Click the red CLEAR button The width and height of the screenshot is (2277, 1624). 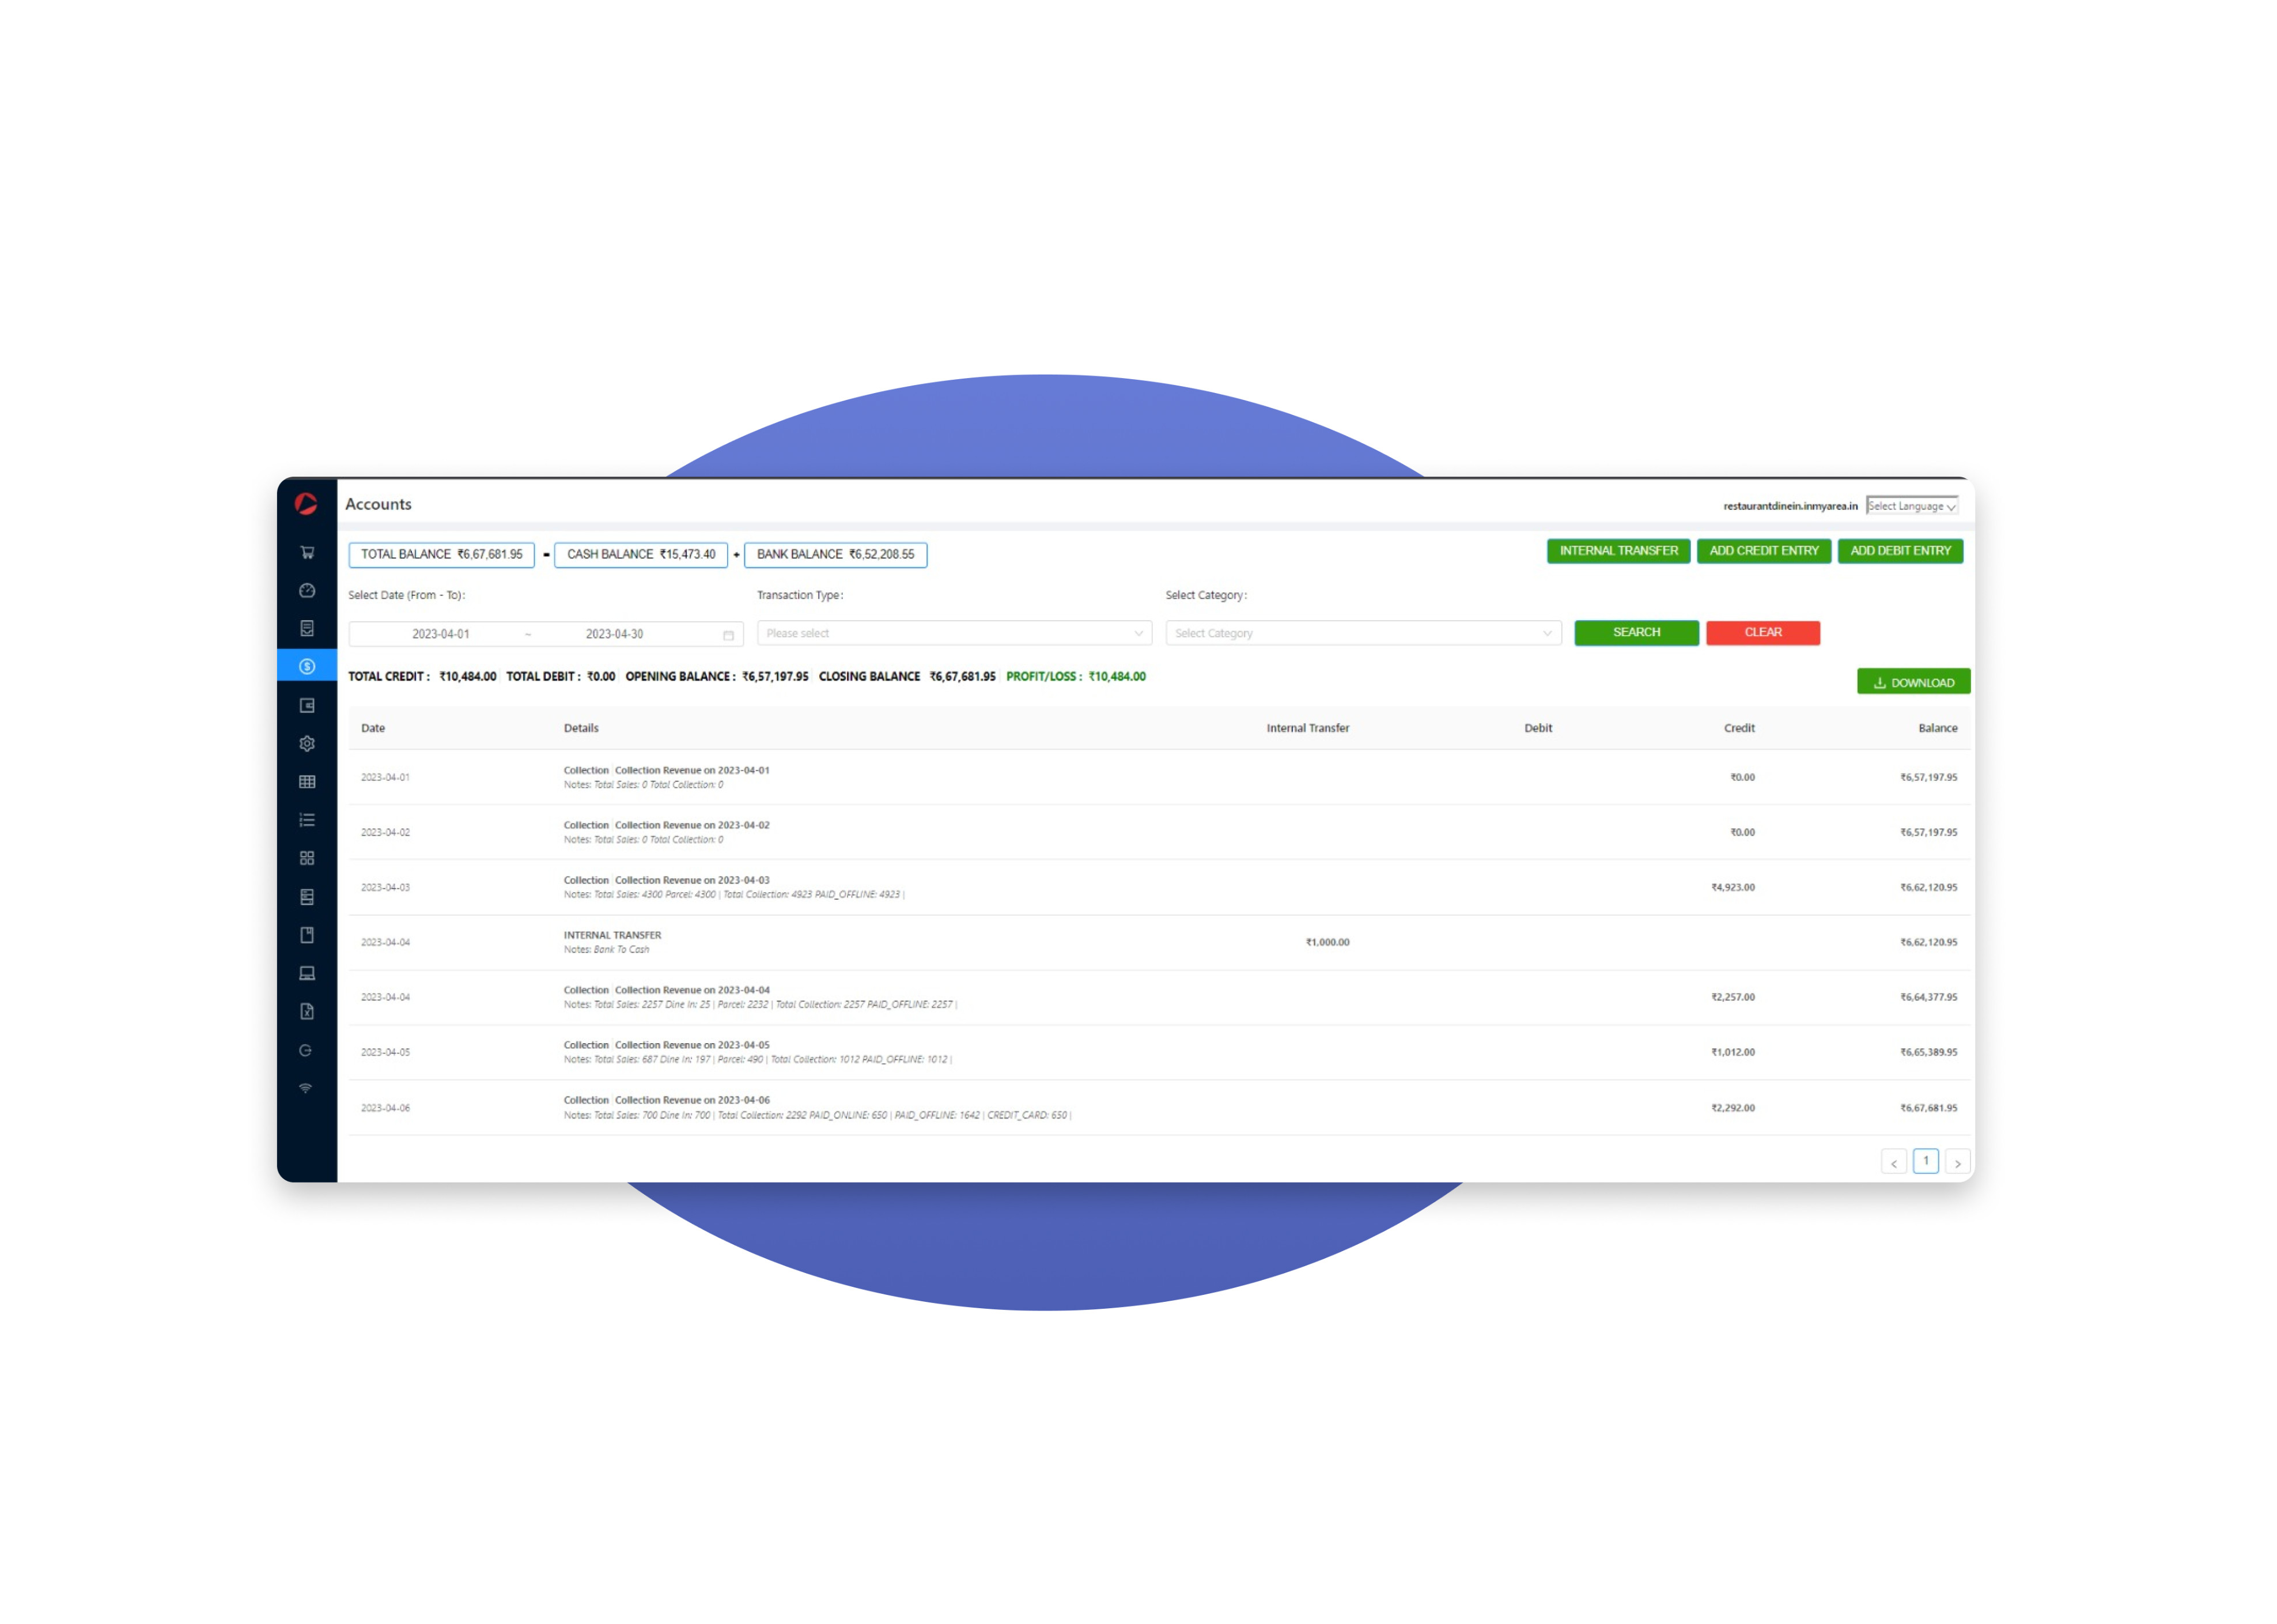(1762, 632)
